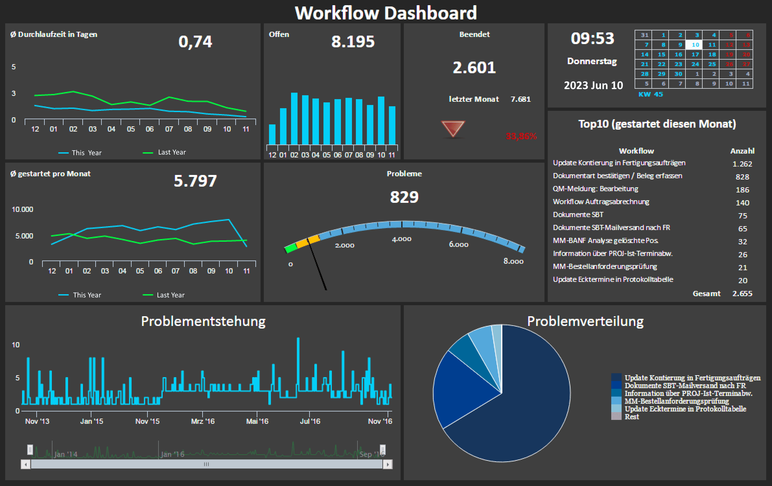
Task: Click the tallest bar (month 02) in Offen chart
Action: pos(294,118)
